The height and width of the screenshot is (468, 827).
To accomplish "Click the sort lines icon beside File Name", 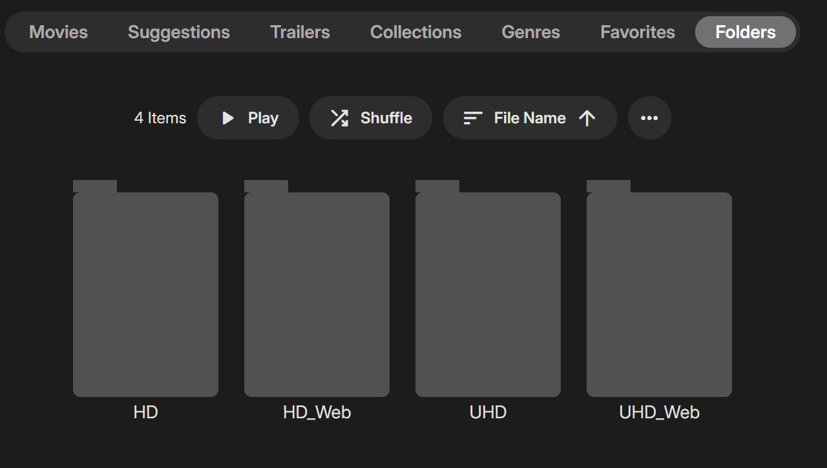I will (x=474, y=118).
